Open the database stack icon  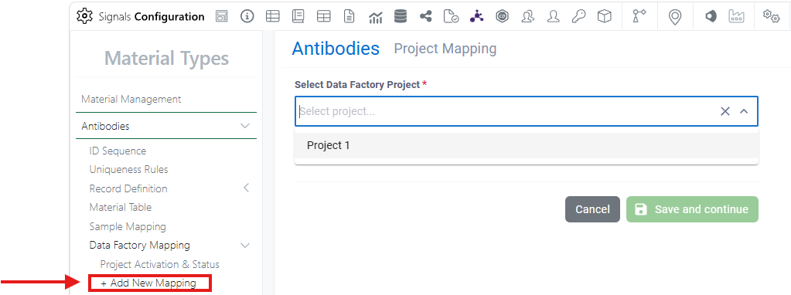click(x=401, y=17)
